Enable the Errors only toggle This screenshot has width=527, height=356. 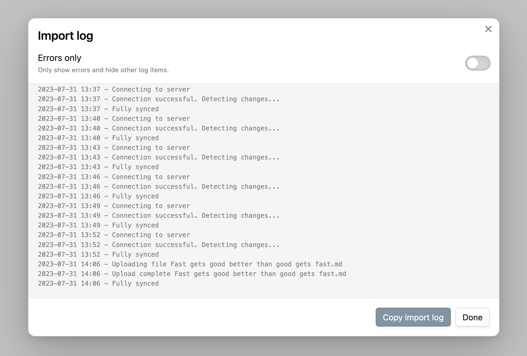pos(478,63)
